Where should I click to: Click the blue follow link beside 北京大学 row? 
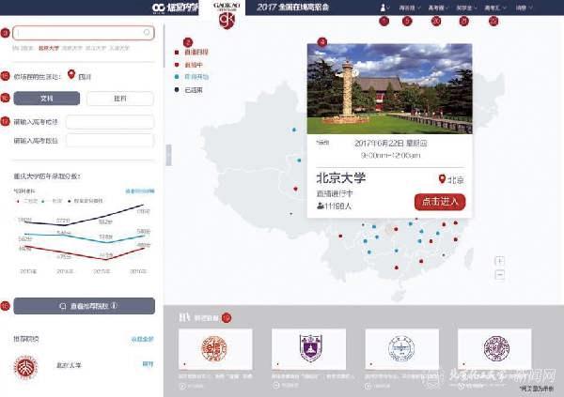(148, 364)
